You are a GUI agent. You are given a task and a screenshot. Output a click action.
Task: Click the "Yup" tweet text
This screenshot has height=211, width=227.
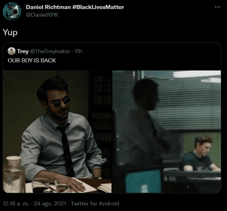pos(10,33)
